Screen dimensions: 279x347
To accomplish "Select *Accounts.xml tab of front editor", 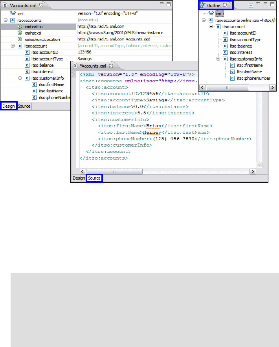I will tap(93, 66).
